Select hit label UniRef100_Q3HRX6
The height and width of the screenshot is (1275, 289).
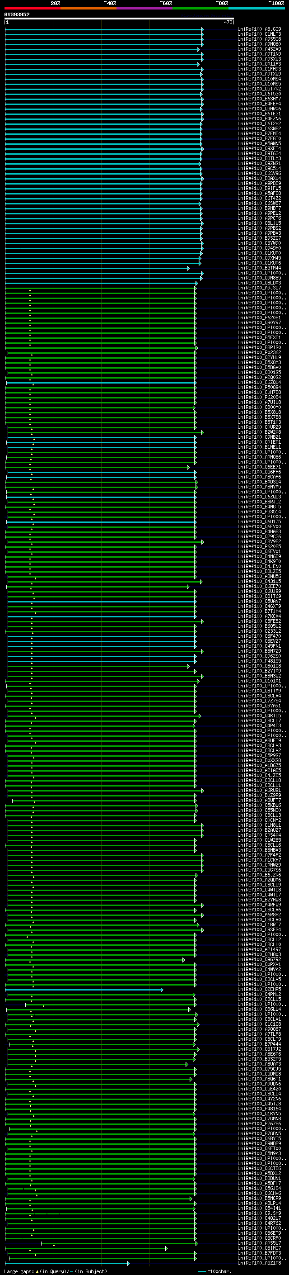click(259, 109)
